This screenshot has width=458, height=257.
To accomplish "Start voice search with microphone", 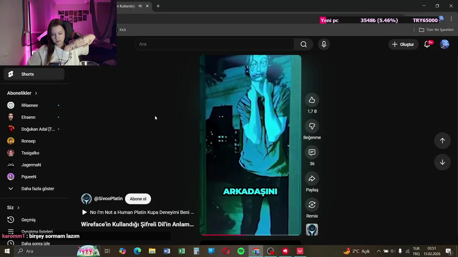I will (324, 44).
